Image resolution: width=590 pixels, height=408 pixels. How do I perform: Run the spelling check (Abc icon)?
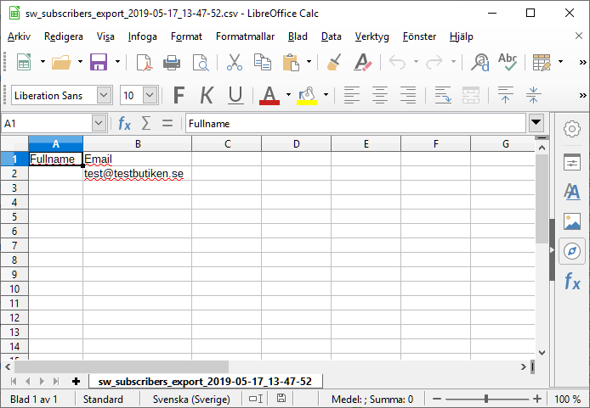pos(508,62)
